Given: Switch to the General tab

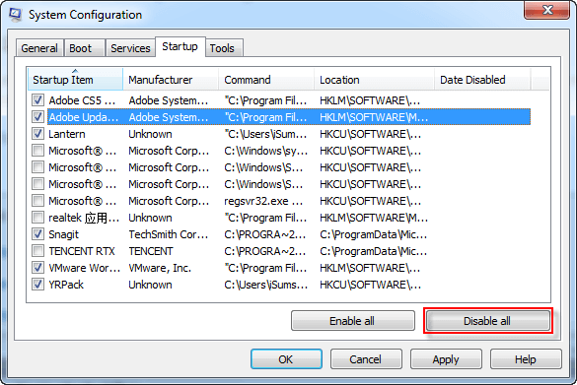Looking at the screenshot, I should (39, 48).
